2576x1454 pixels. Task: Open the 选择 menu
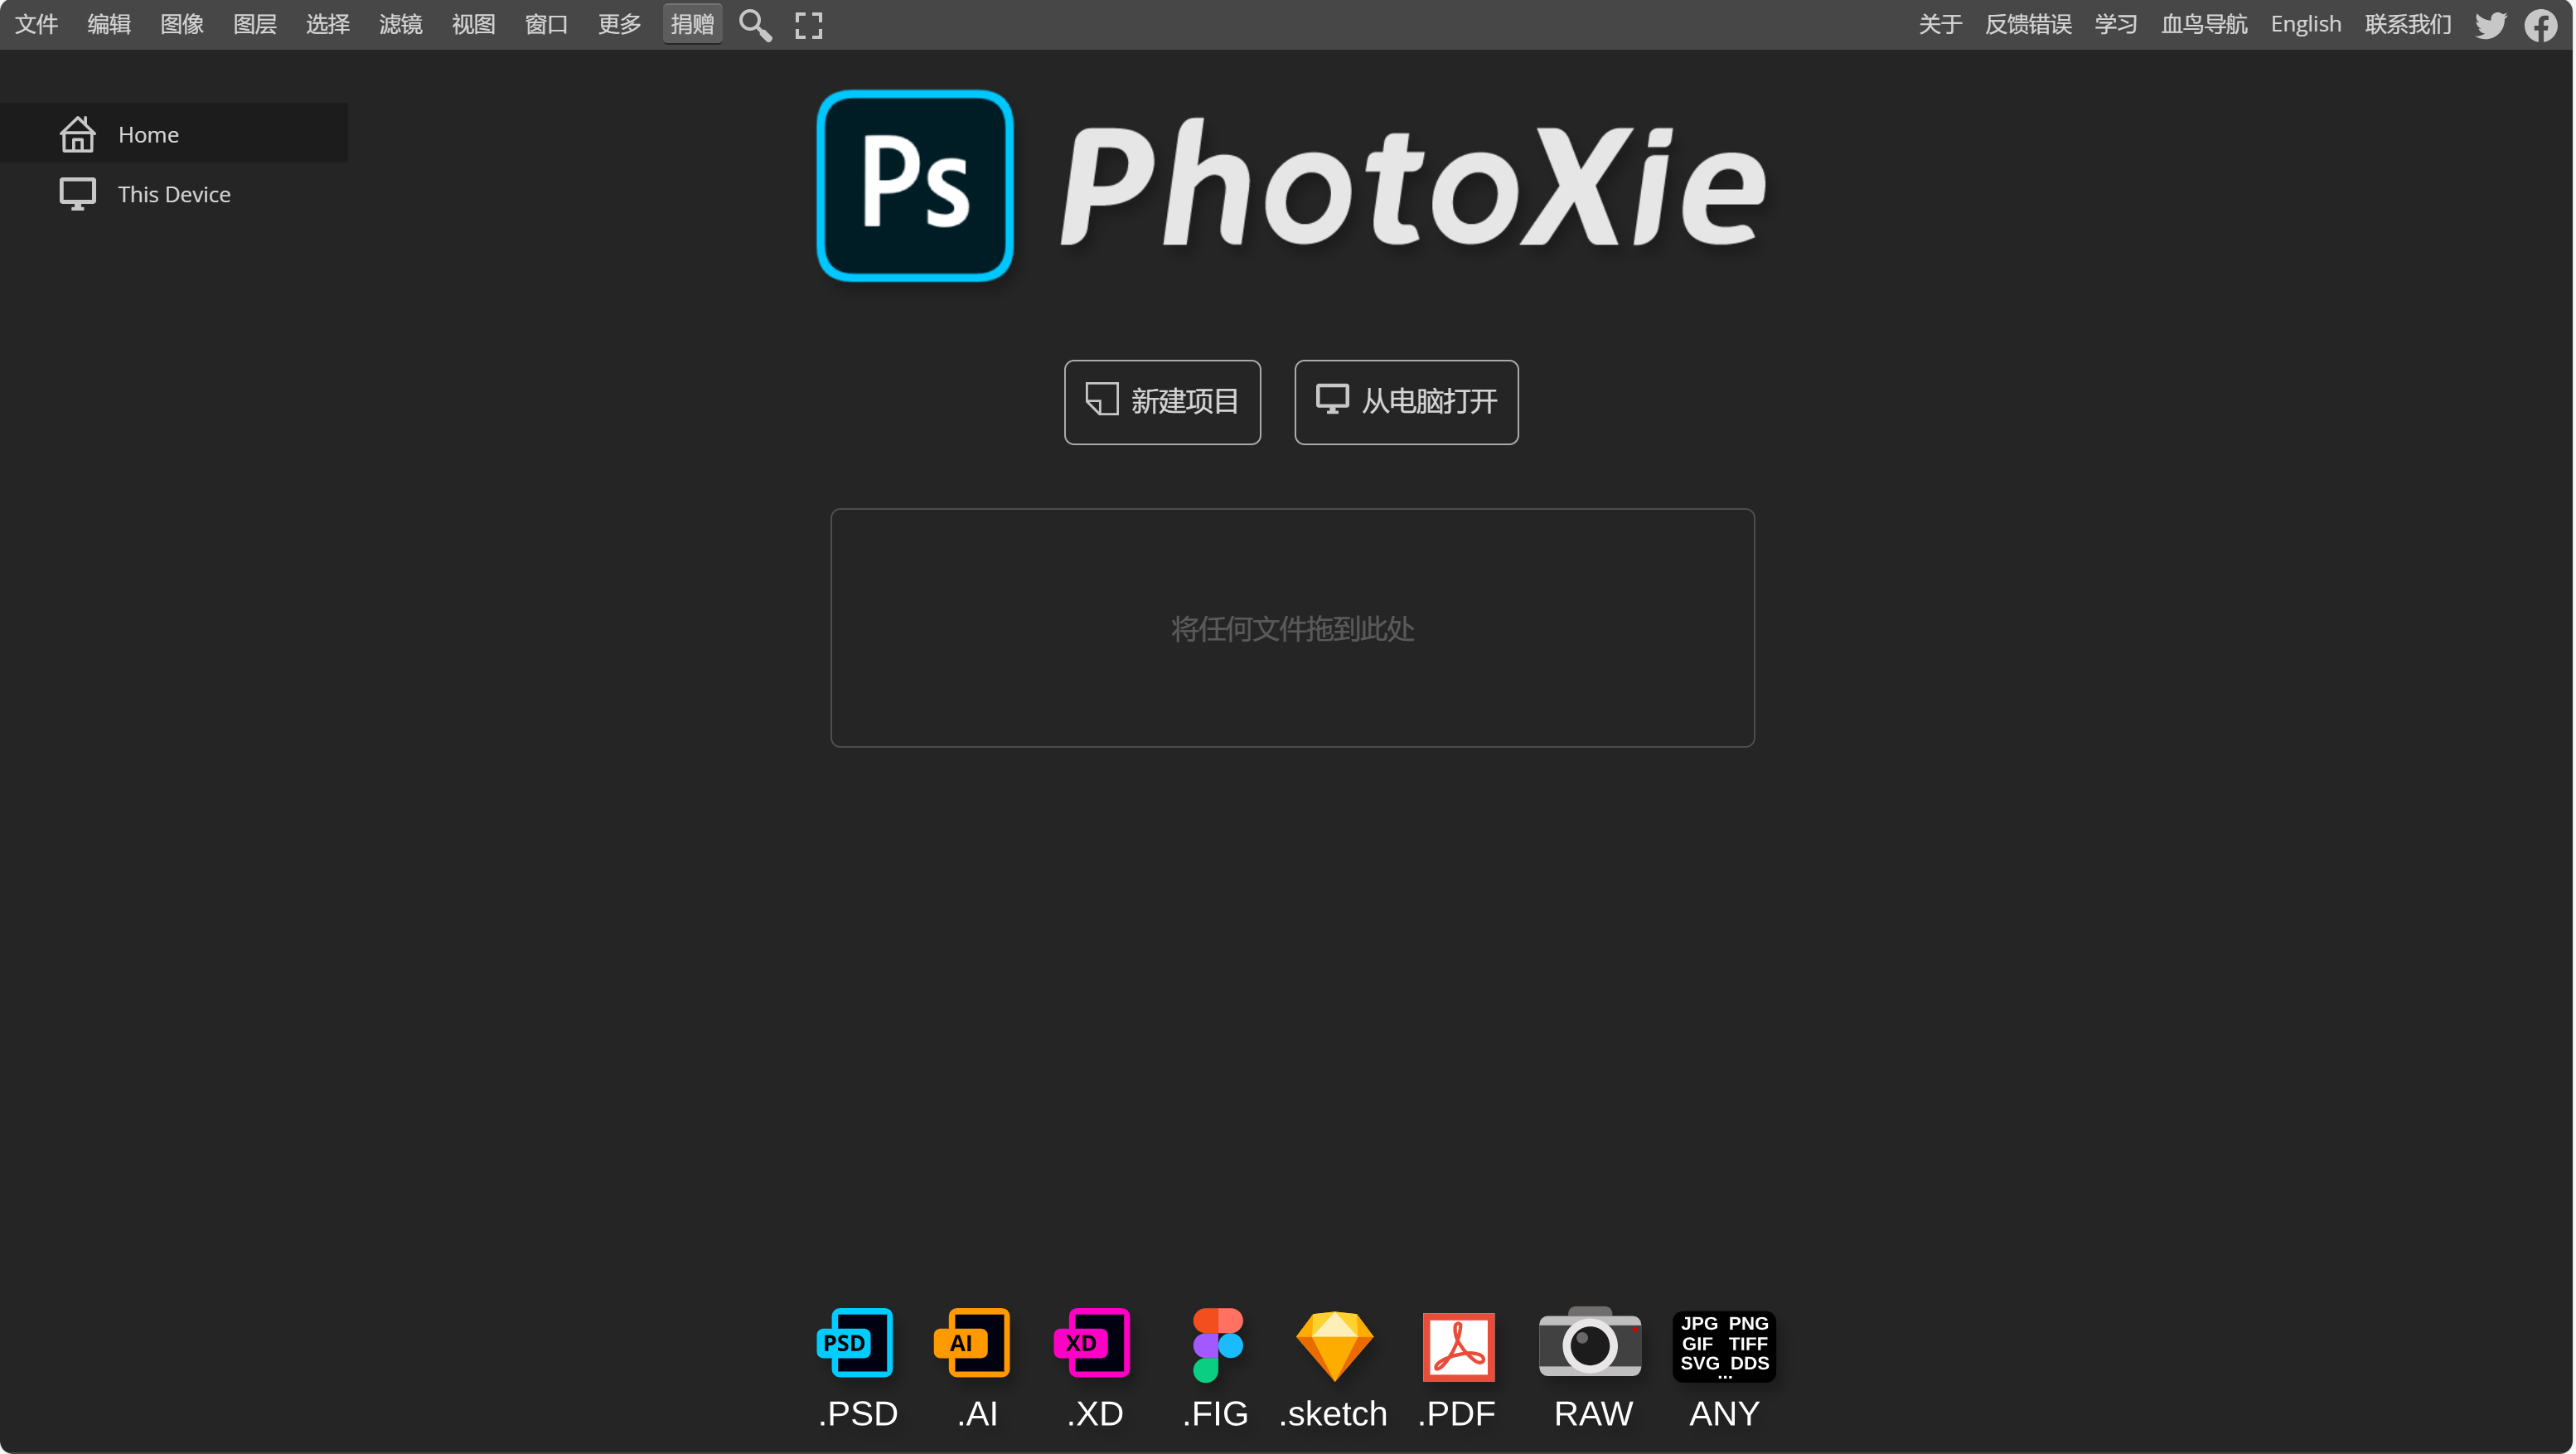click(x=328, y=24)
